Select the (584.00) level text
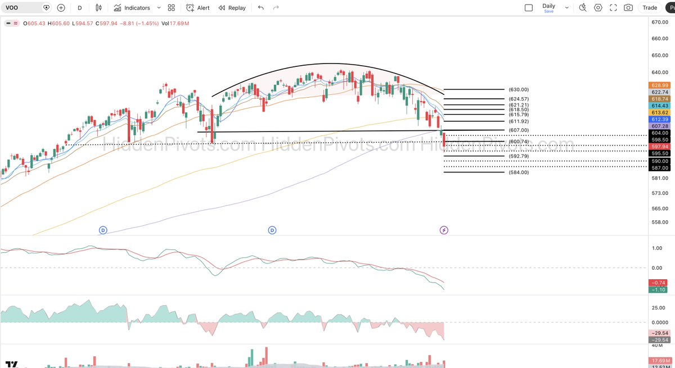This screenshot has height=368, width=675. pos(518,172)
